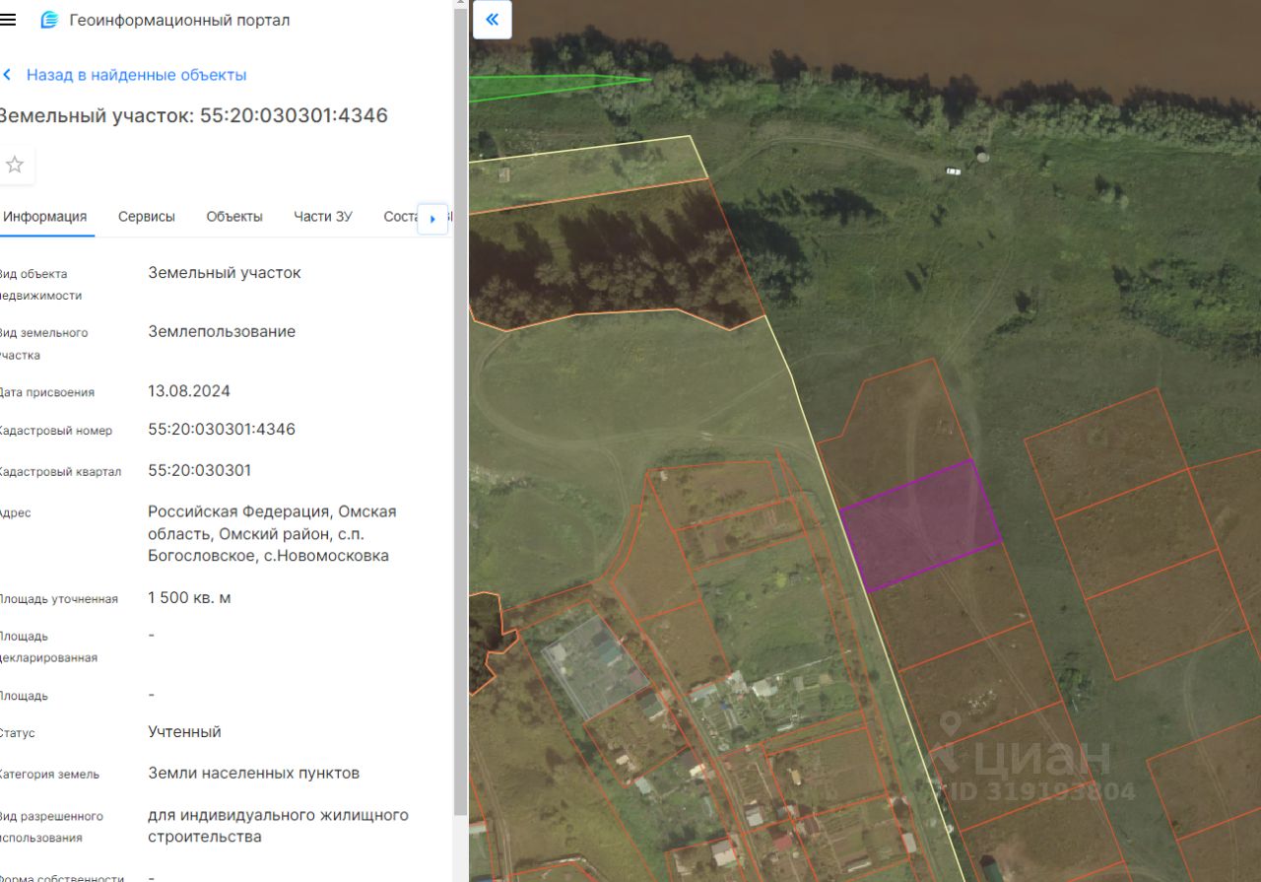This screenshot has width=1261, height=882.
Task: Click the panel vertical scrollbar
Action: (x=460, y=414)
